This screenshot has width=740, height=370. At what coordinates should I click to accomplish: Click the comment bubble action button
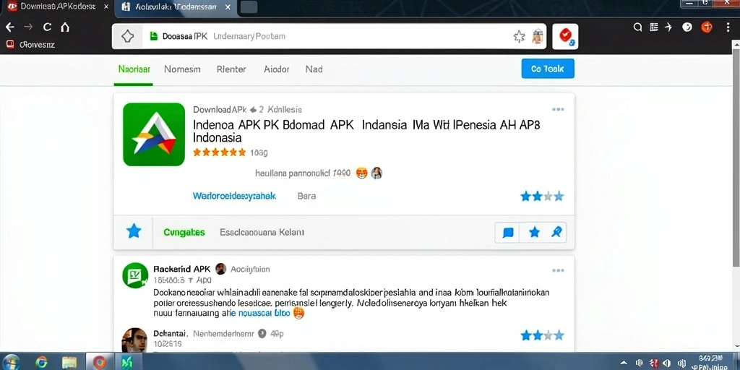[508, 232]
